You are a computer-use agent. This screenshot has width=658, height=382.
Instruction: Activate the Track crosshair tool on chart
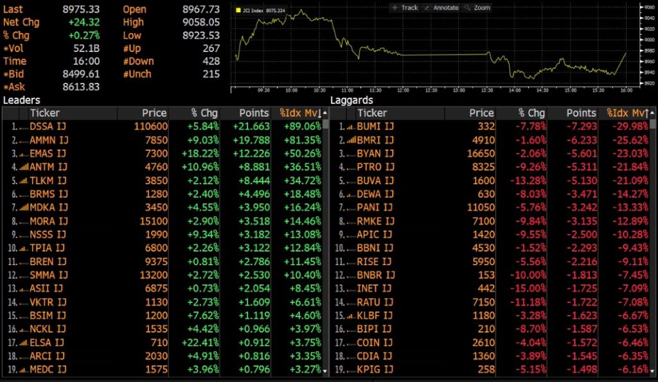[x=405, y=8]
